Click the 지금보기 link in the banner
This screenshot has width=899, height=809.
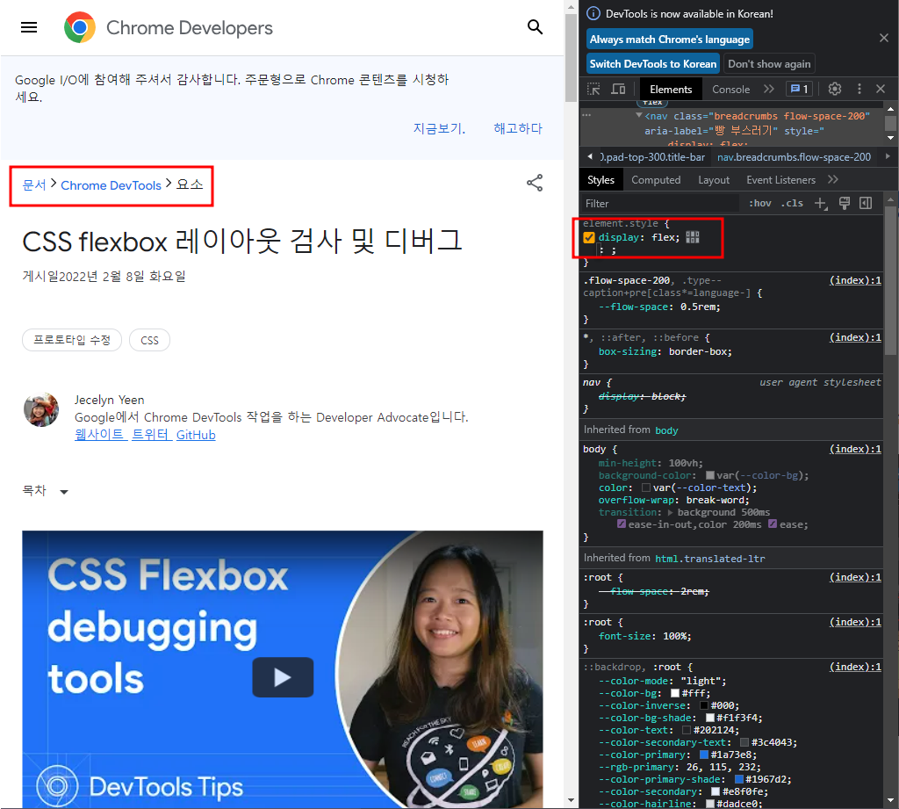[439, 128]
